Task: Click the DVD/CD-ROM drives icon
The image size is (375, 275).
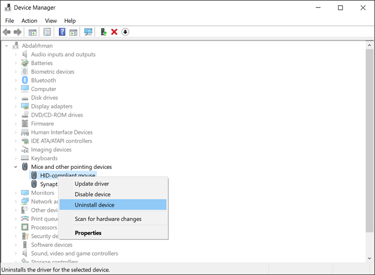Action: pos(25,115)
